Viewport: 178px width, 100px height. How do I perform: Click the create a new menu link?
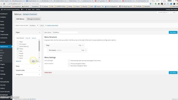tap(53, 26)
